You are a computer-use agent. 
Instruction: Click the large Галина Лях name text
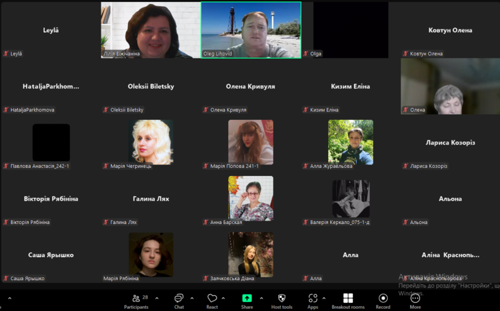(x=151, y=199)
